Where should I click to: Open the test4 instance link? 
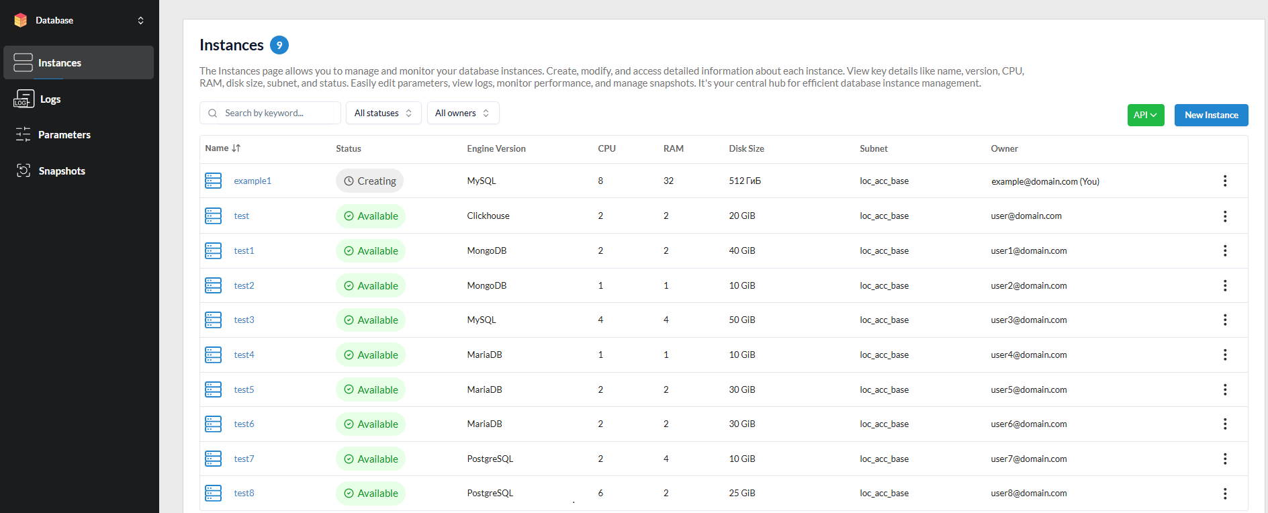[244, 355]
